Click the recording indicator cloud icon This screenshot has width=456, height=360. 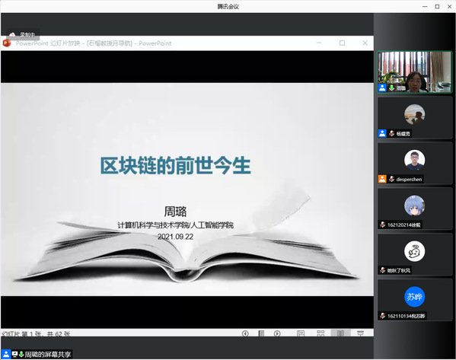(x=12, y=34)
